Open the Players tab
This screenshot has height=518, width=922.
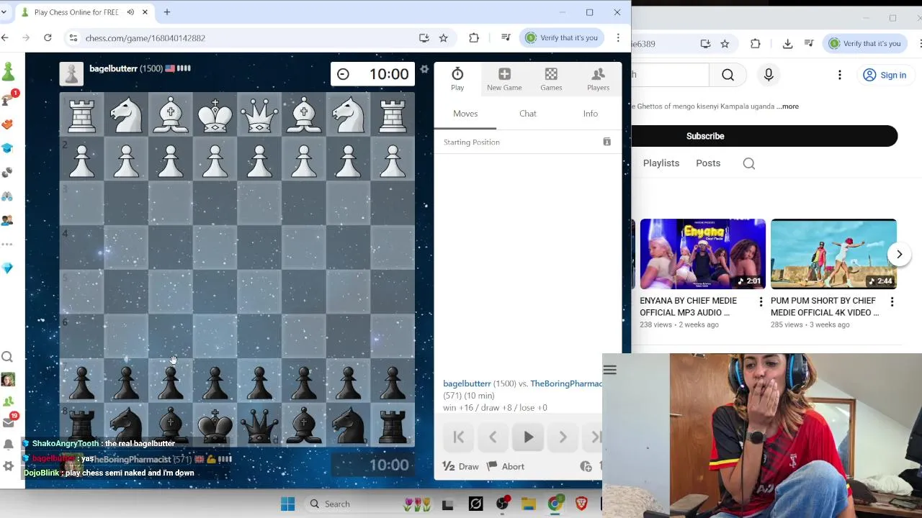(598, 78)
